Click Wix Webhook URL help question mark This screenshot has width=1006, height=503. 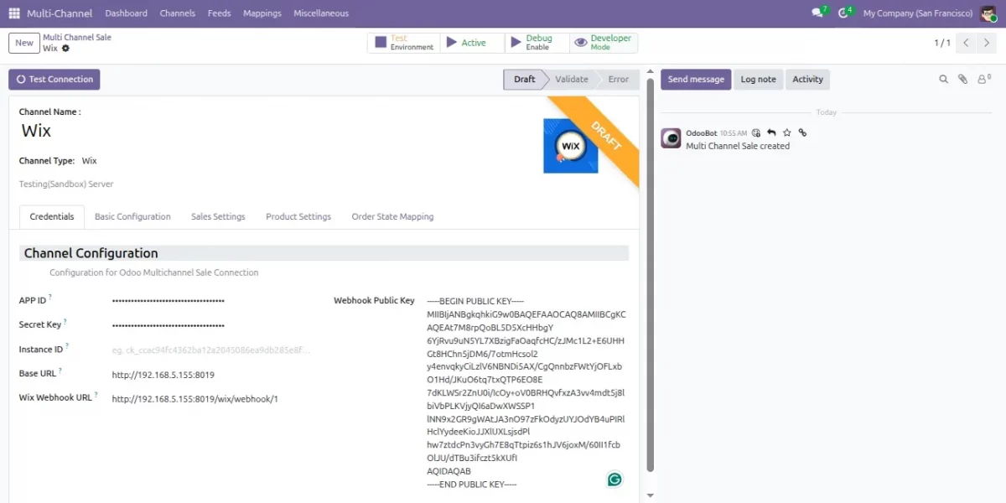coord(96,394)
